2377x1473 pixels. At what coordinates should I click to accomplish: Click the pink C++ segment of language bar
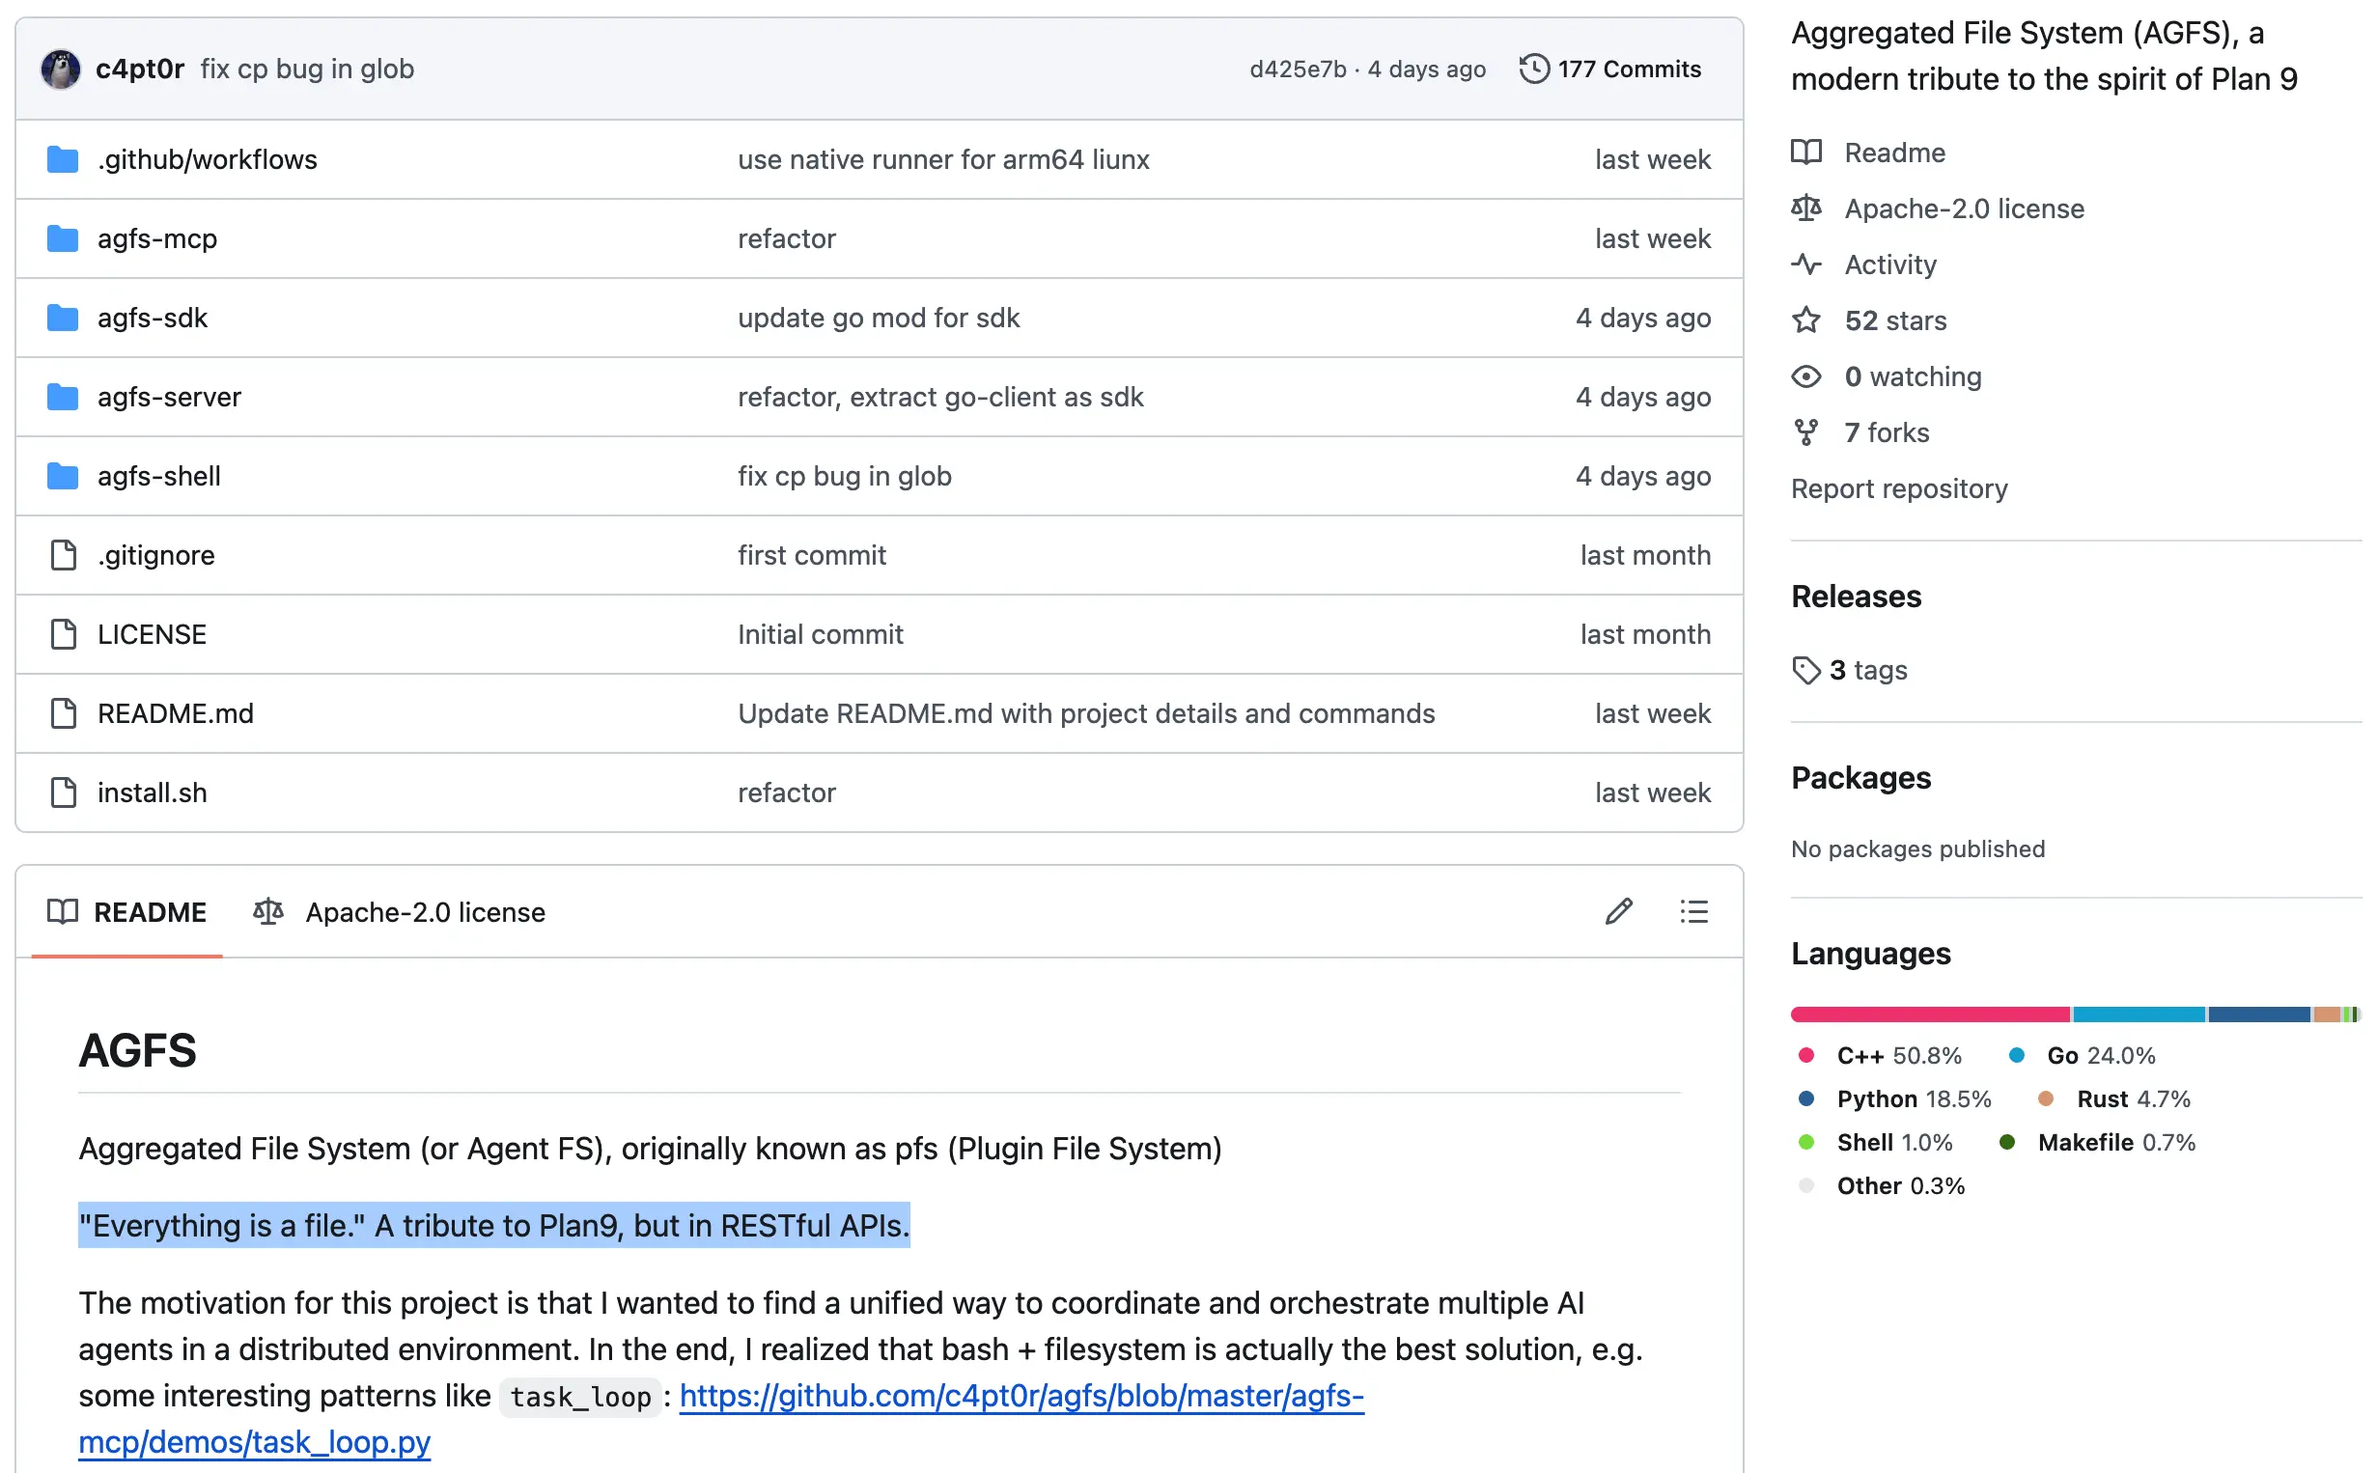coord(1929,1014)
